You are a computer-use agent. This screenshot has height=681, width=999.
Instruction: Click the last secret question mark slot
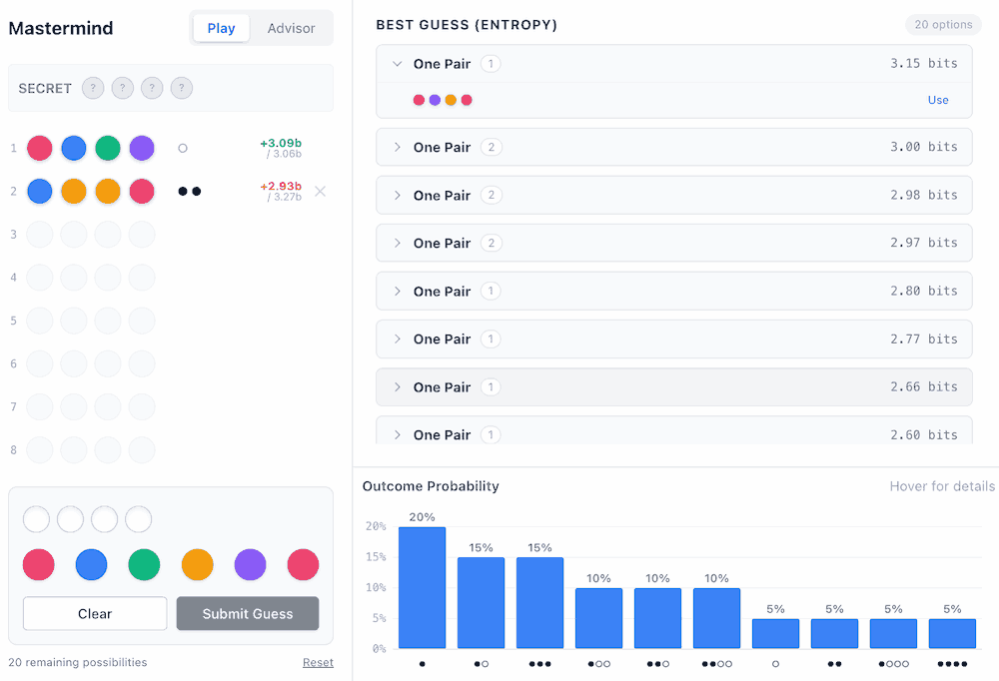coord(181,88)
